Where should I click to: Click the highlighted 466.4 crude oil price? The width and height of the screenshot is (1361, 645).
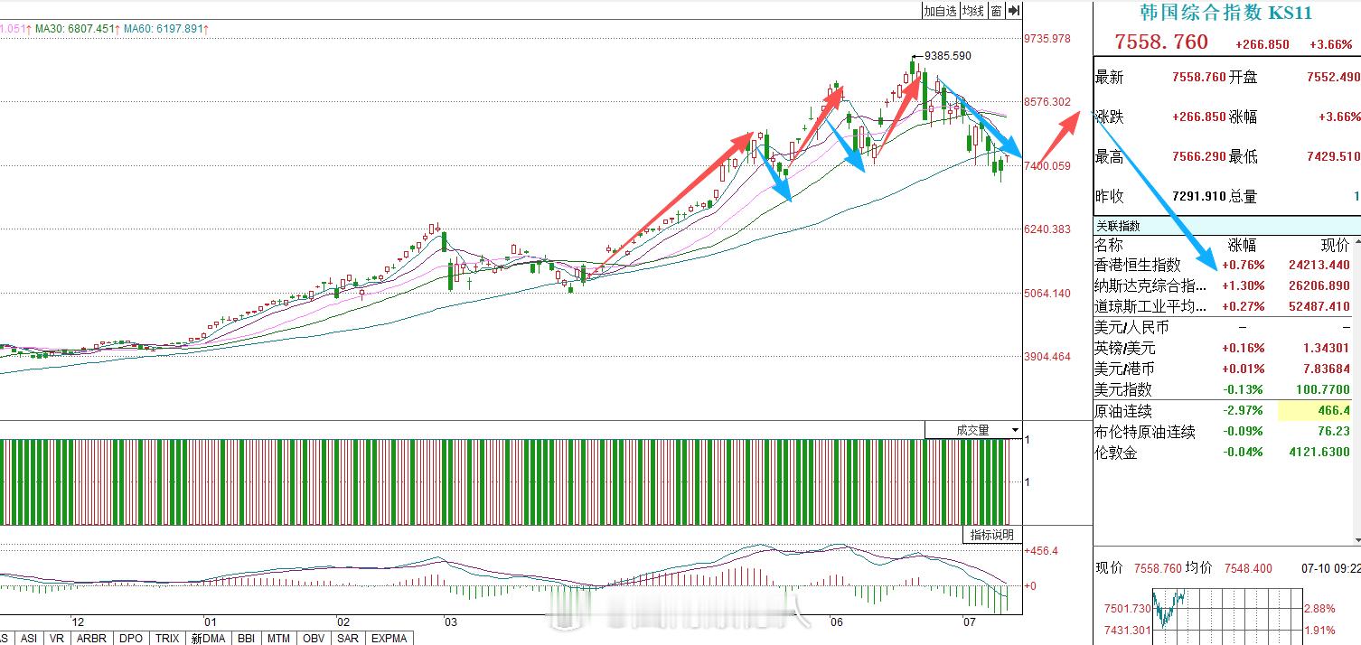[x=1316, y=411]
